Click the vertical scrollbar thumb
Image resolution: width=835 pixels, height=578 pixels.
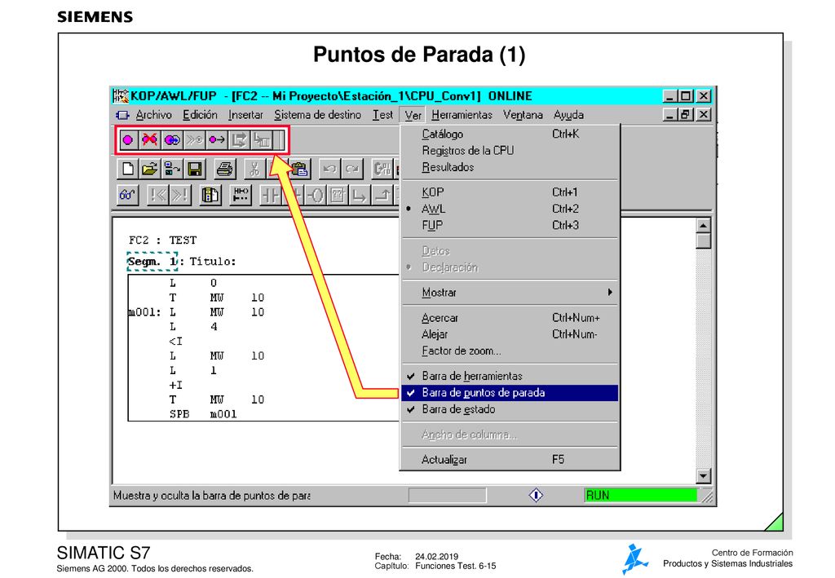pos(704,241)
